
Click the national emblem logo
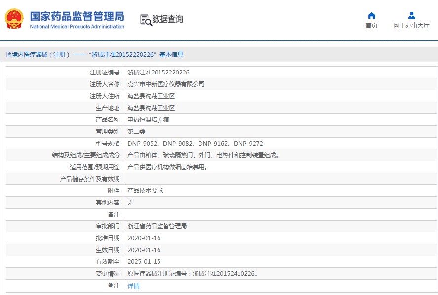14,18
